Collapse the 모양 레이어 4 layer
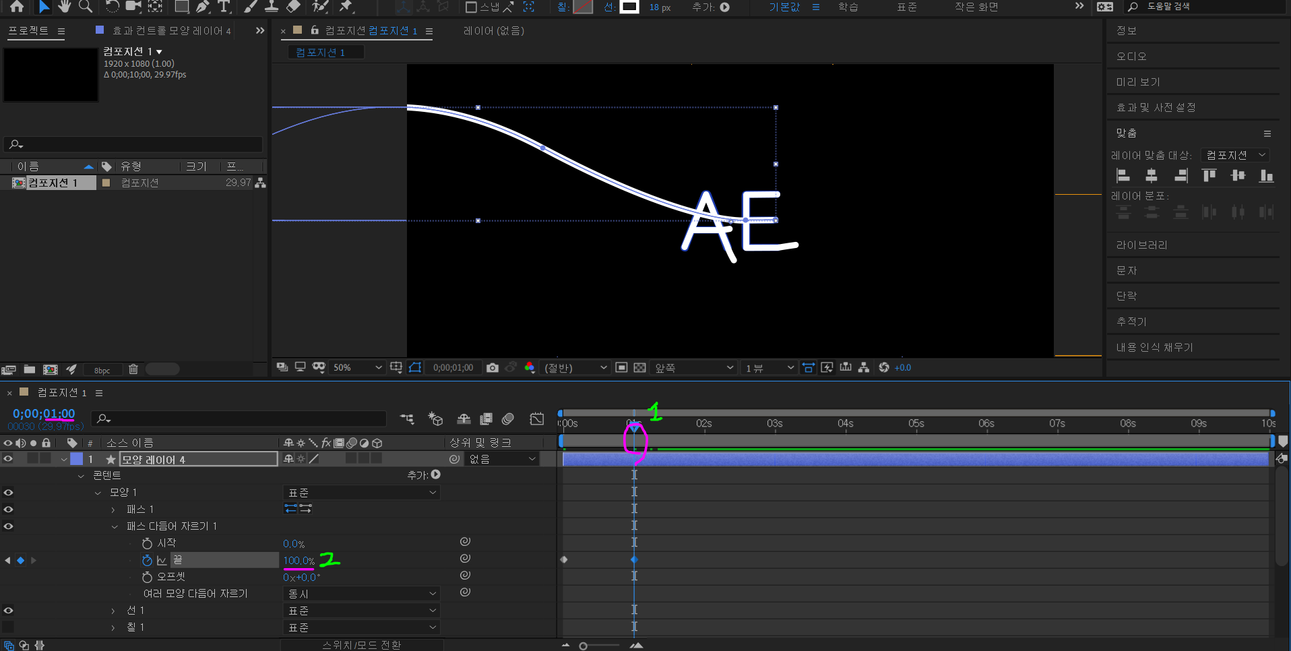 (x=64, y=460)
